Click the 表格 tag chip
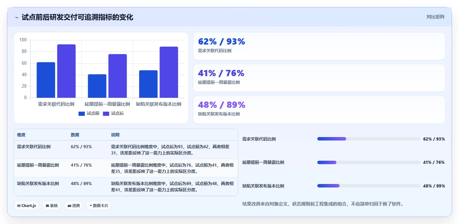This screenshot has height=224, width=459. click(52, 206)
